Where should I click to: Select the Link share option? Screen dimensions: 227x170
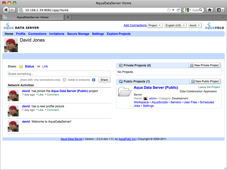(x=45, y=66)
